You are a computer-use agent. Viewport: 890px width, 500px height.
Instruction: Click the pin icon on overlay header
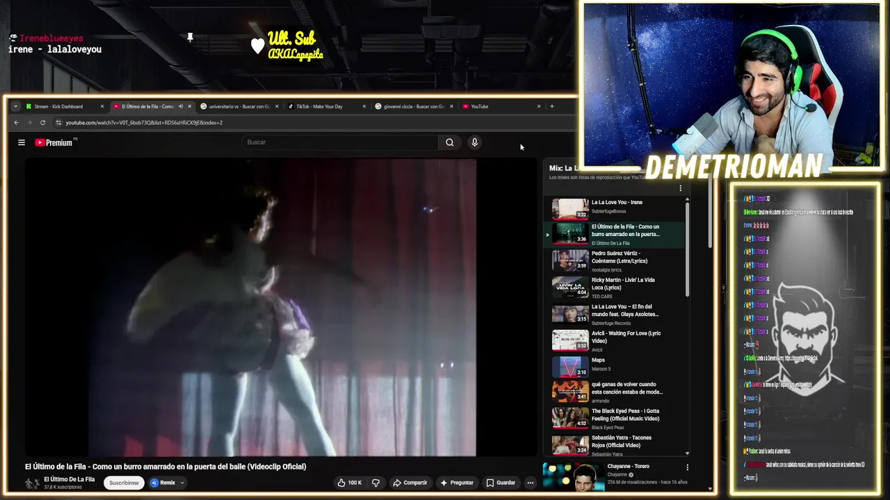tap(190, 37)
